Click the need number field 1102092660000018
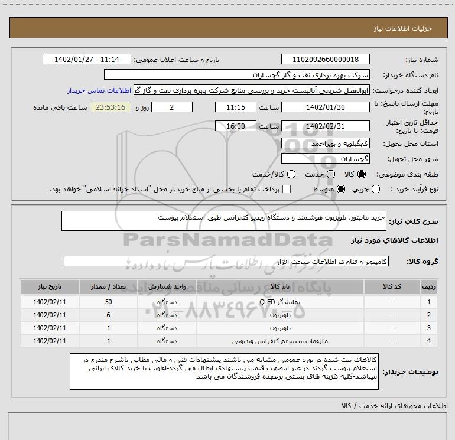This screenshot has height=440, width=455. pyautogui.click(x=325, y=59)
